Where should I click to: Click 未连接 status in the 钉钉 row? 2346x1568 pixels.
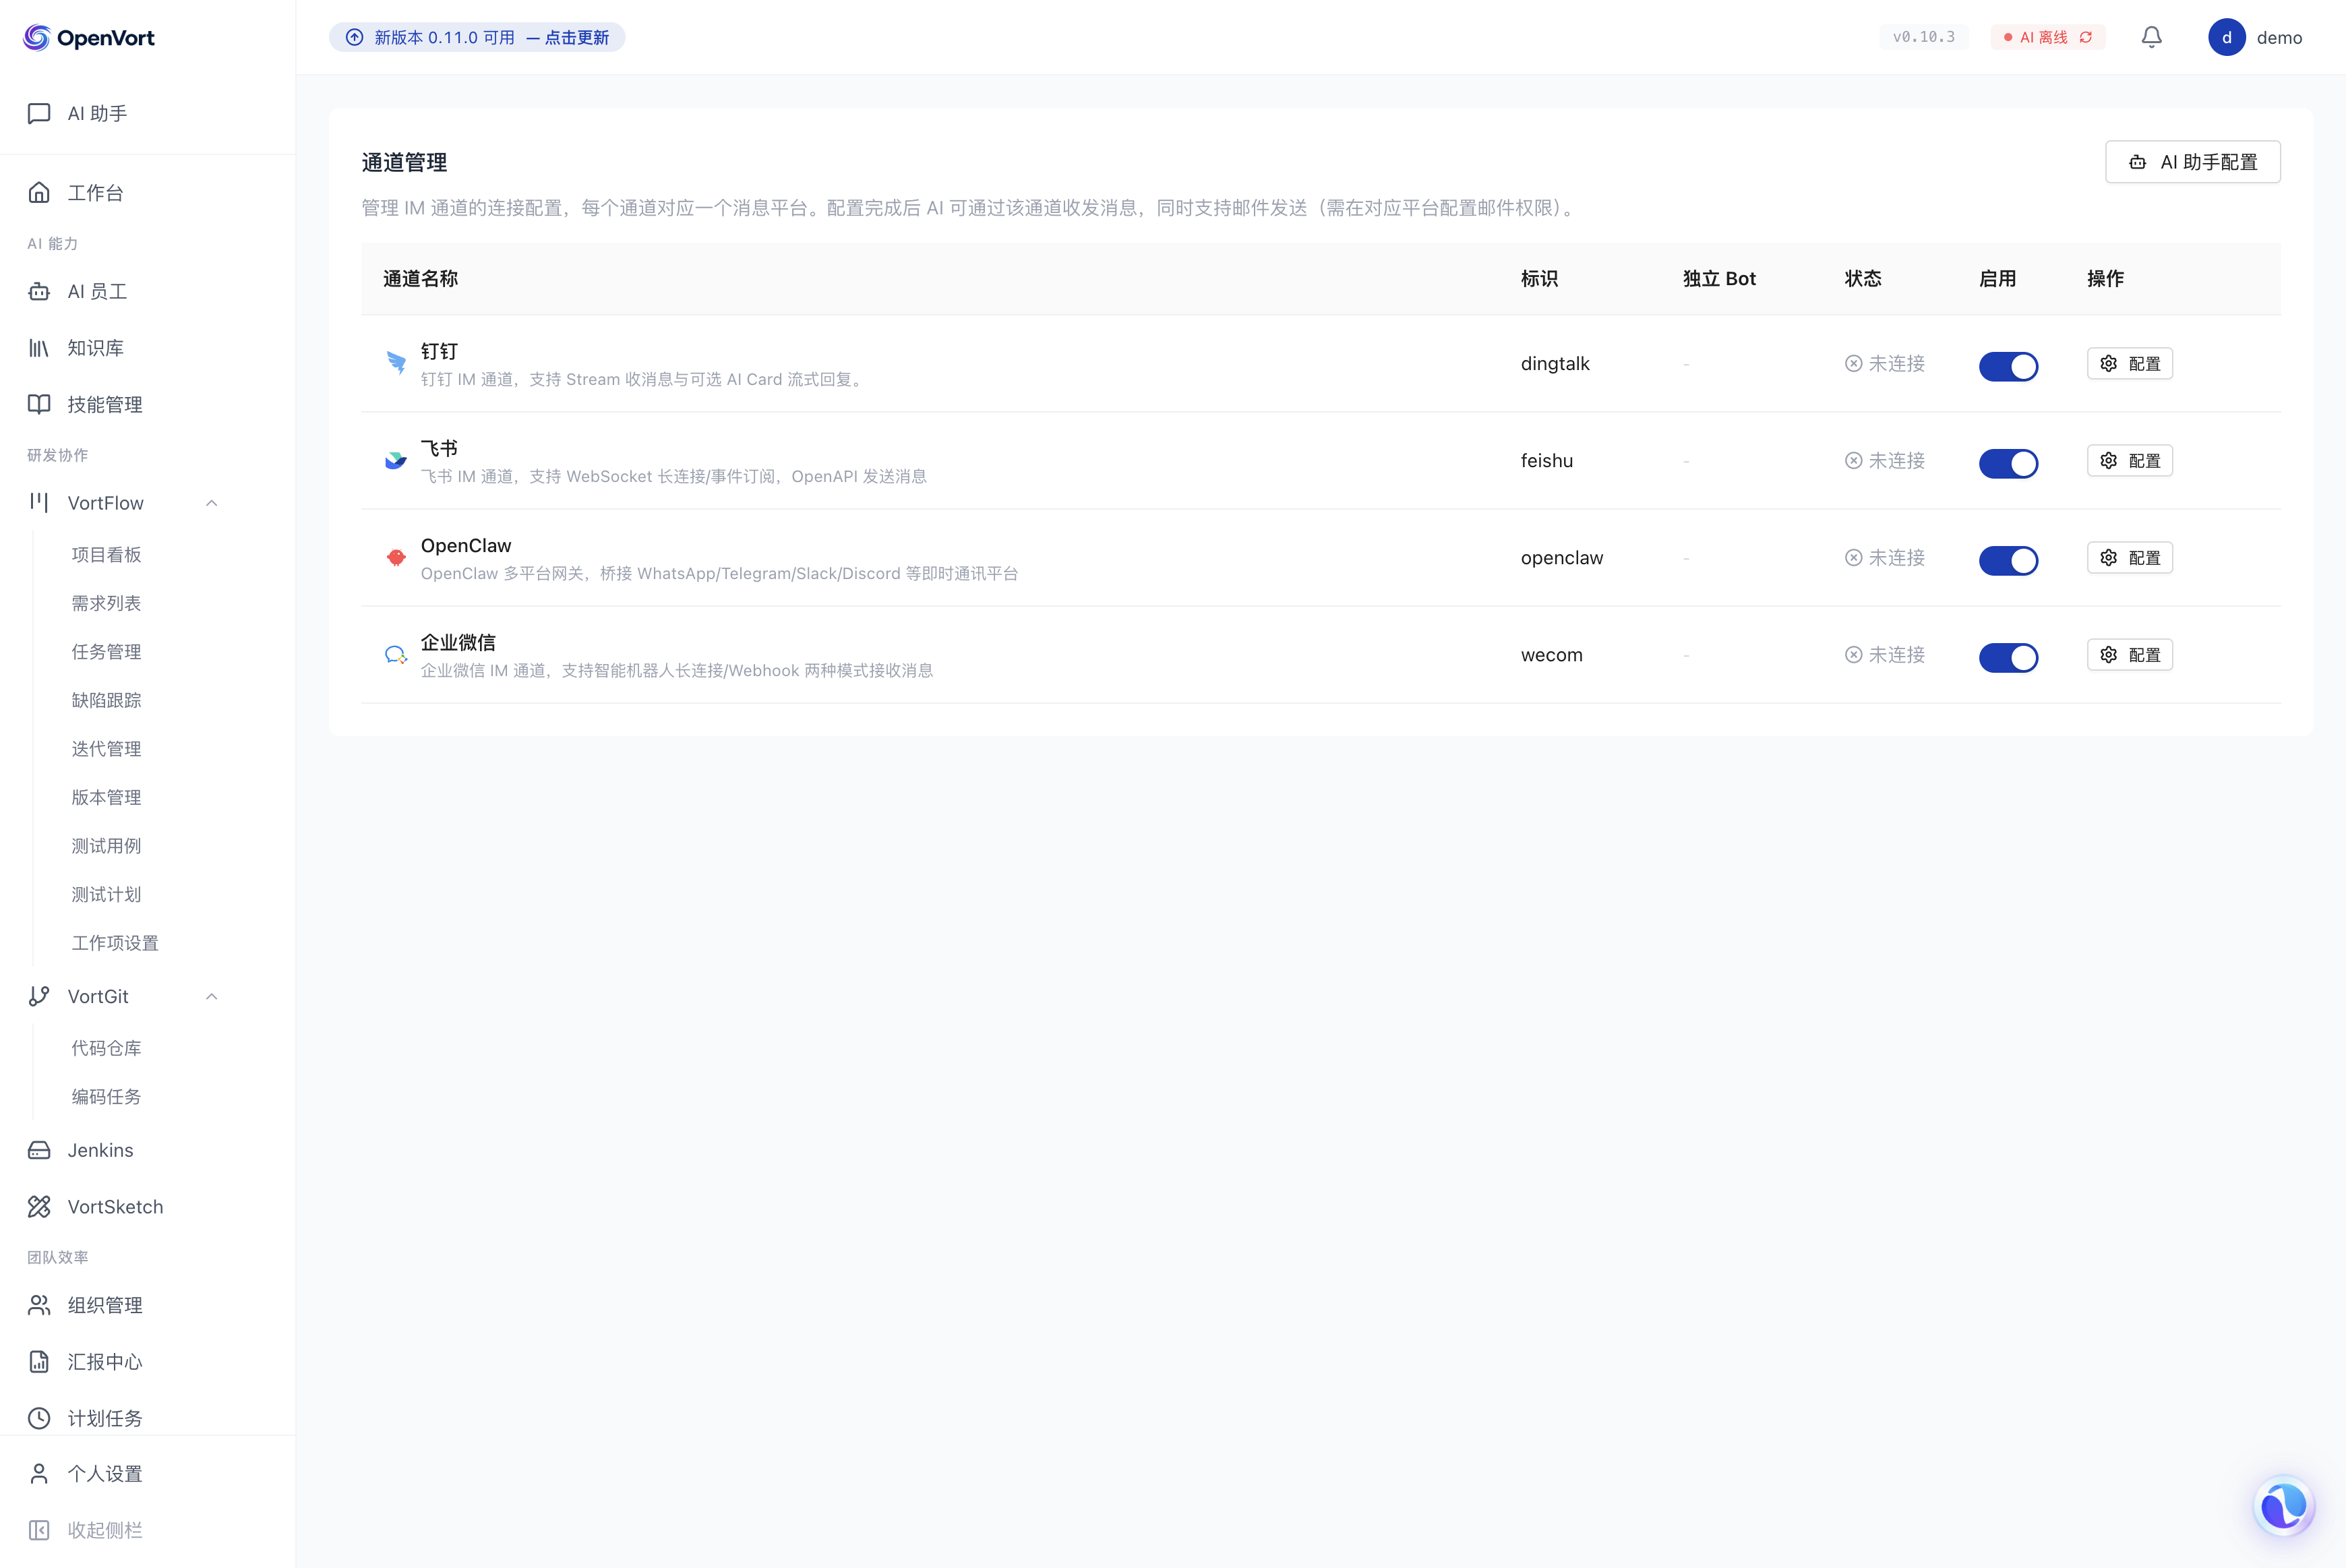1885,363
